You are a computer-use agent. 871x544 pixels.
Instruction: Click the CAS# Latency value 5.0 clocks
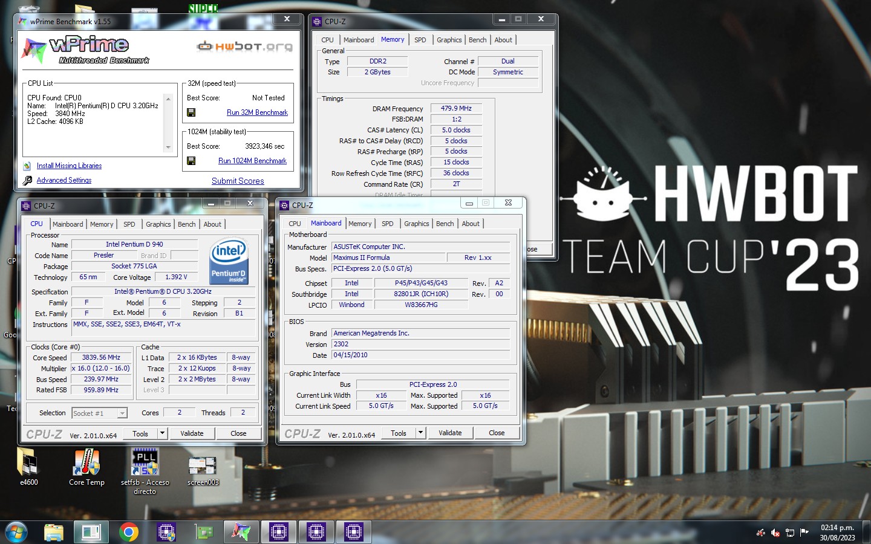(x=456, y=130)
